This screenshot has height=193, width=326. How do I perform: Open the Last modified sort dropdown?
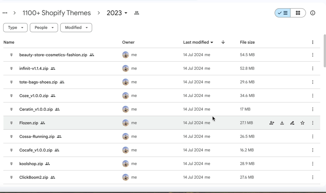click(x=198, y=42)
